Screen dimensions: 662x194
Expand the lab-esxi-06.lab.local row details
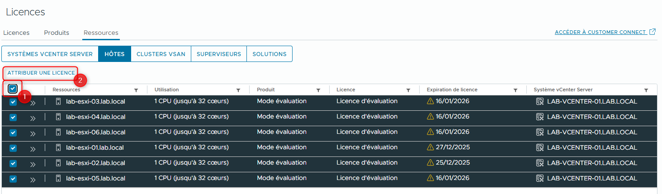point(33,133)
